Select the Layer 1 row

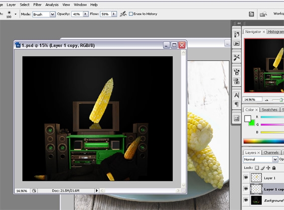pyautogui.click(x=263, y=178)
